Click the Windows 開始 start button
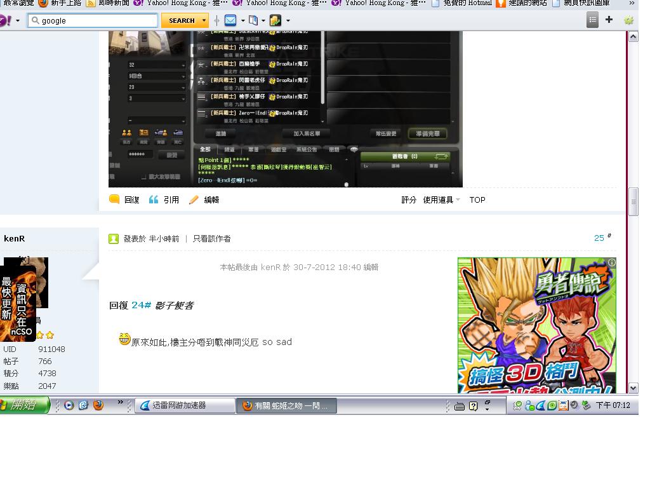The width and height of the screenshot is (650, 488). coord(25,405)
